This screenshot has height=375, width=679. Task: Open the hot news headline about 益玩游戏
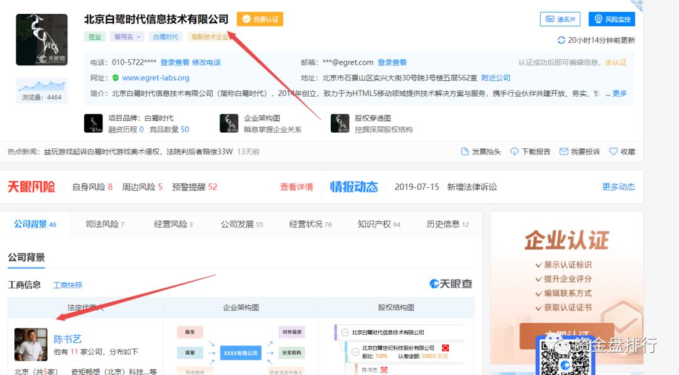coord(138,151)
